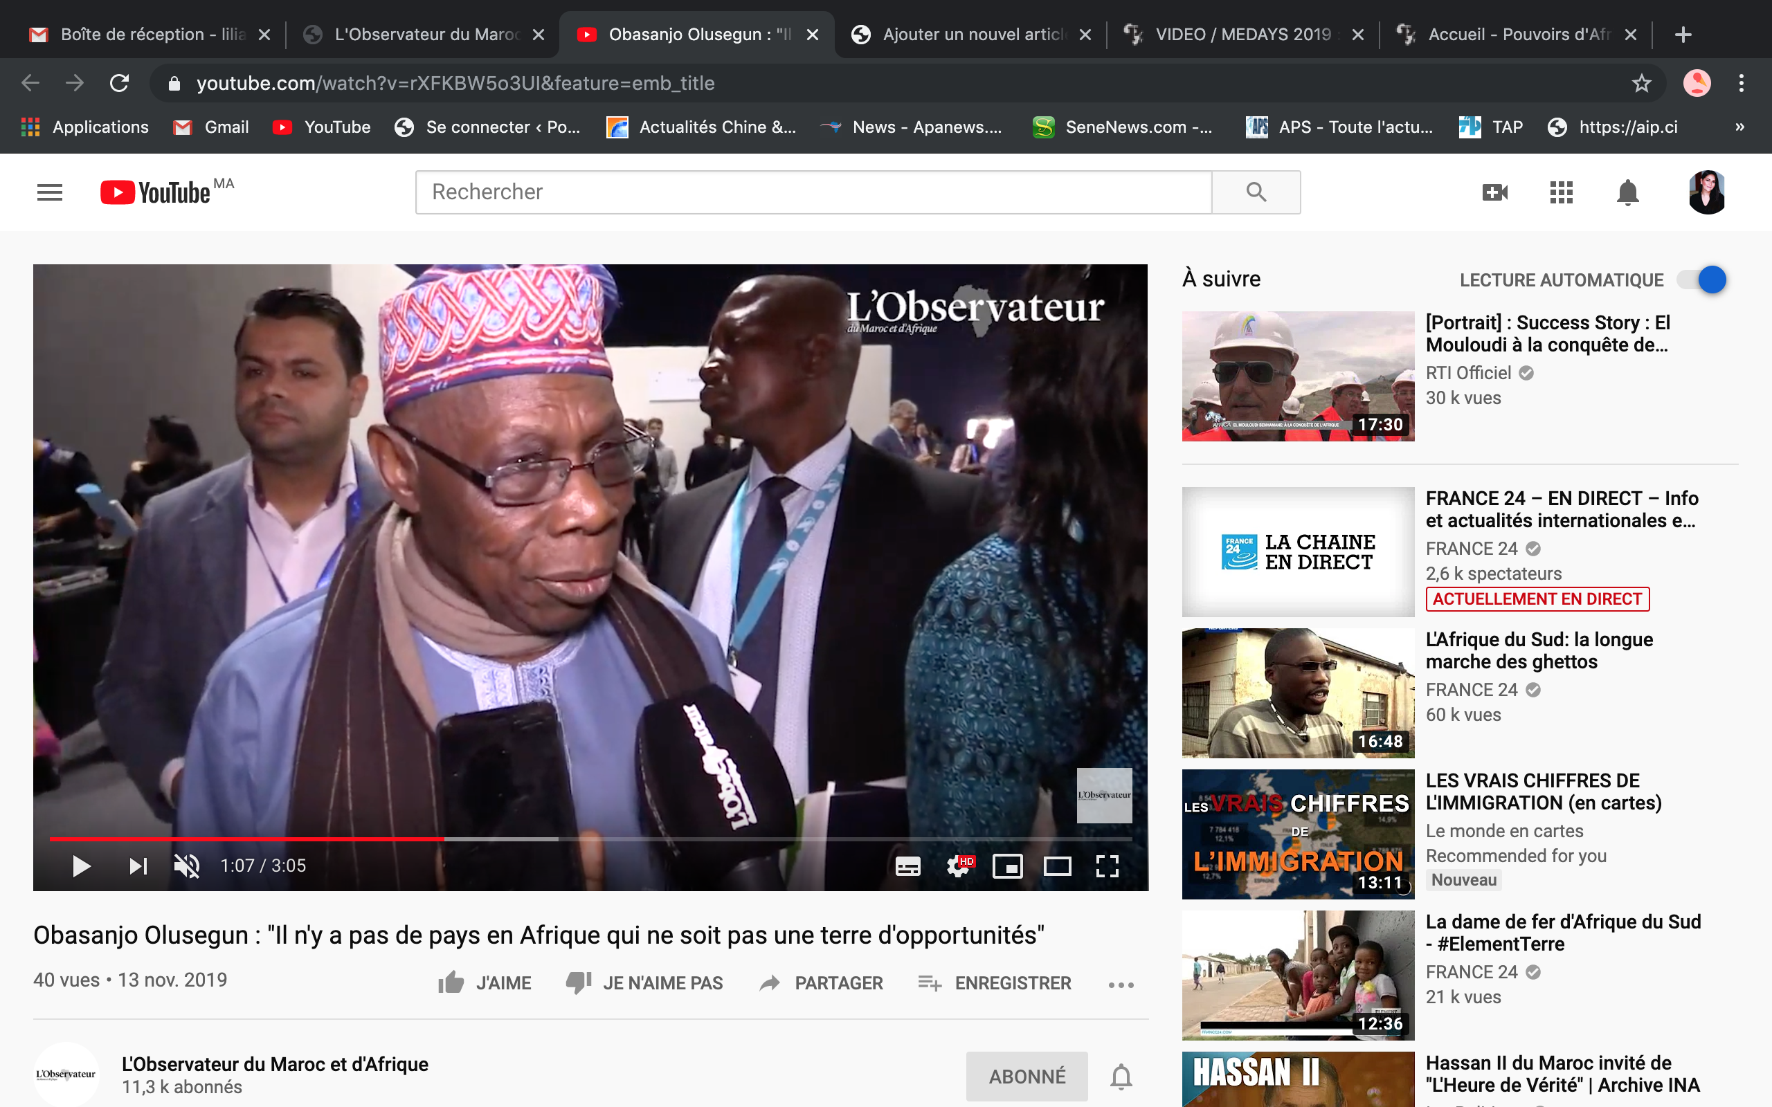
Task: Unmute the video volume
Action: [x=187, y=866]
